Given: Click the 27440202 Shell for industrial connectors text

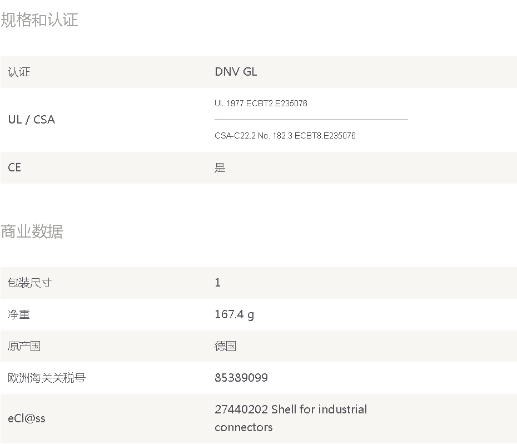Looking at the screenshot, I should pyautogui.click(x=291, y=418).
